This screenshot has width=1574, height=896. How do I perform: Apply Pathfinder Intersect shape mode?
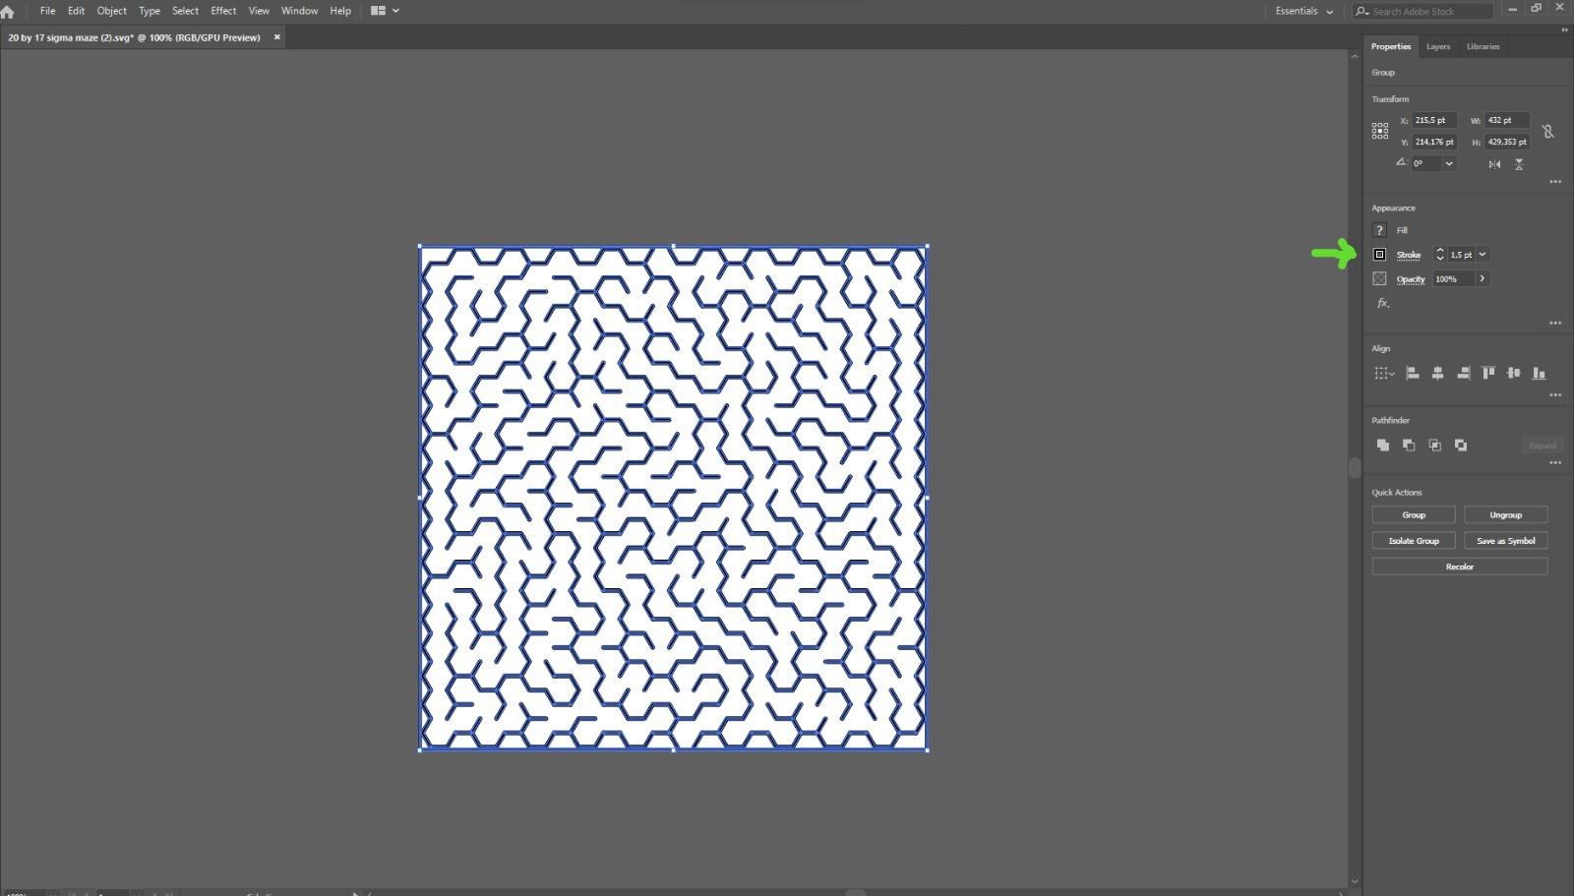click(1434, 446)
